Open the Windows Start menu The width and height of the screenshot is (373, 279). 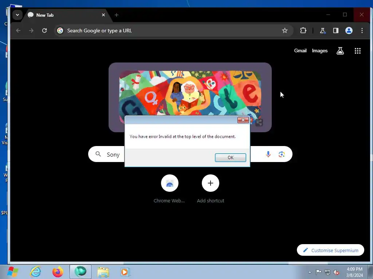tap(13, 272)
